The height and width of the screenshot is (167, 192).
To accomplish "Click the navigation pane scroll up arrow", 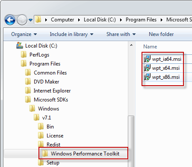I will click(131, 45).
